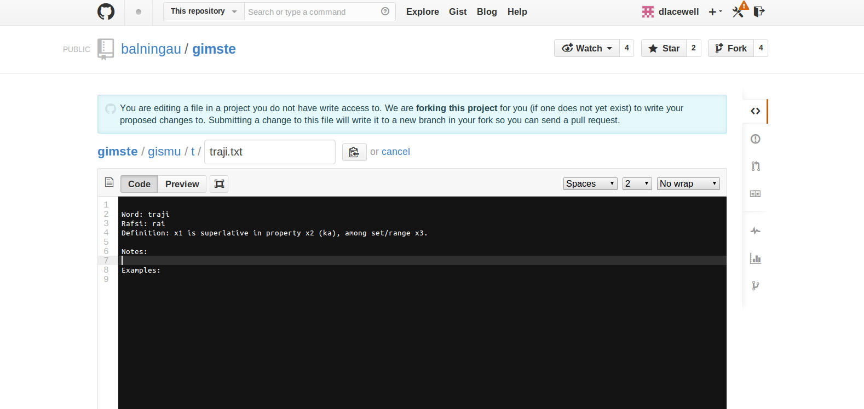Open the Pull Requests sidebar icon

click(x=756, y=166)
